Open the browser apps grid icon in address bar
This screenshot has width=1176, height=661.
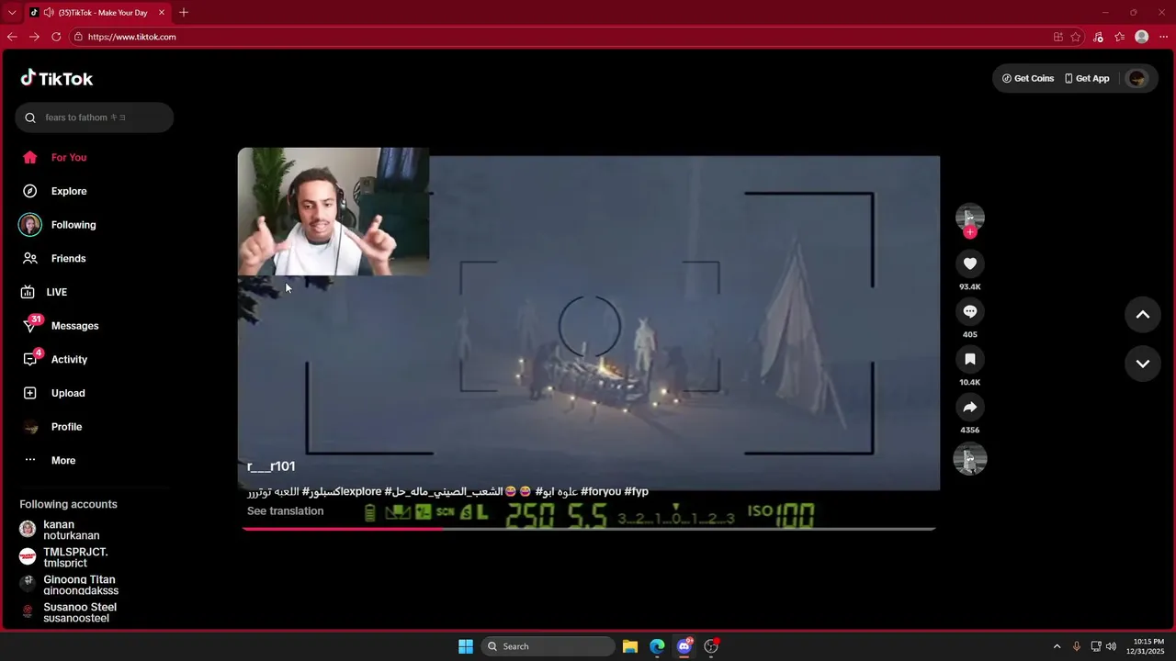(1058, 37)
